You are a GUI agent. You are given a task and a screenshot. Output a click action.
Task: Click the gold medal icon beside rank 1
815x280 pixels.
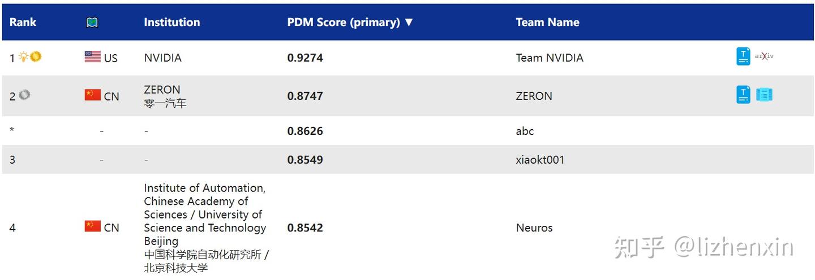click(36, 56)
